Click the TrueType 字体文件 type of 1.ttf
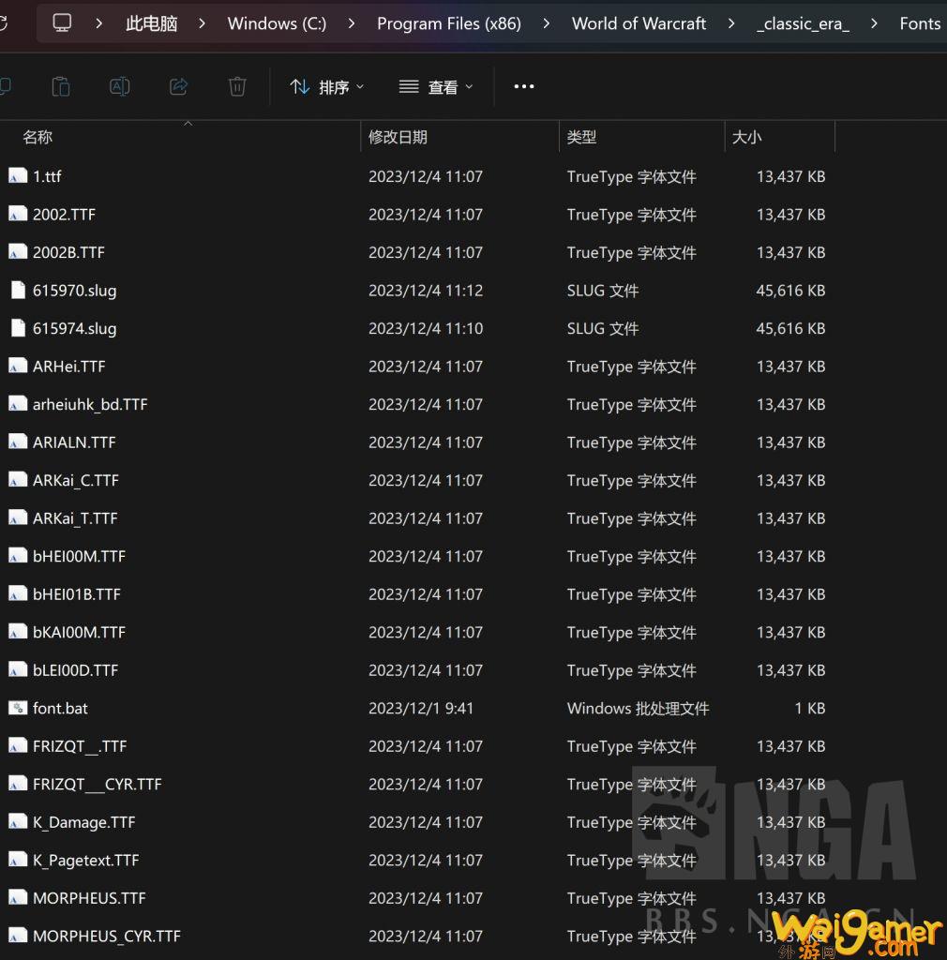The height and width of the screenshot is (960, 947). pos(631,176)
